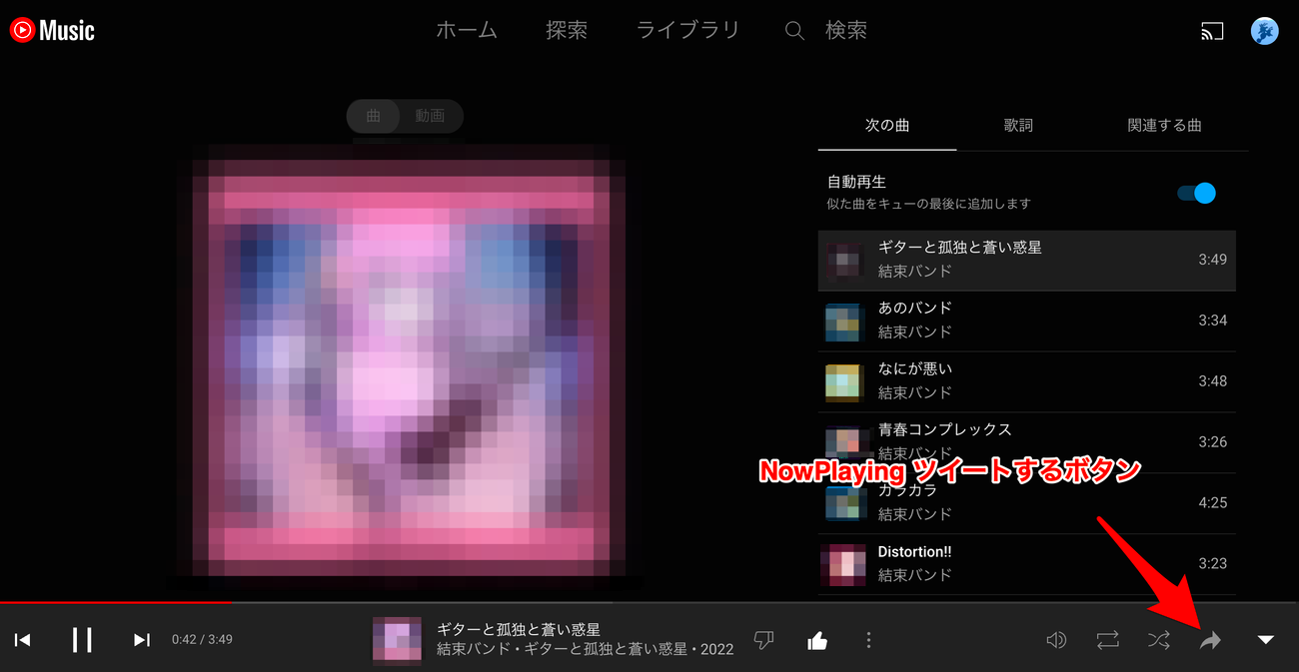Select the 関連する曲 tab
This screenshot has width=1299, height=672.
1164,126
